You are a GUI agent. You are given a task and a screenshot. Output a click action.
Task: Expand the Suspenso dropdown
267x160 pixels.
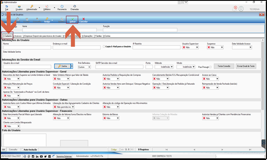(x=222, y=48)
